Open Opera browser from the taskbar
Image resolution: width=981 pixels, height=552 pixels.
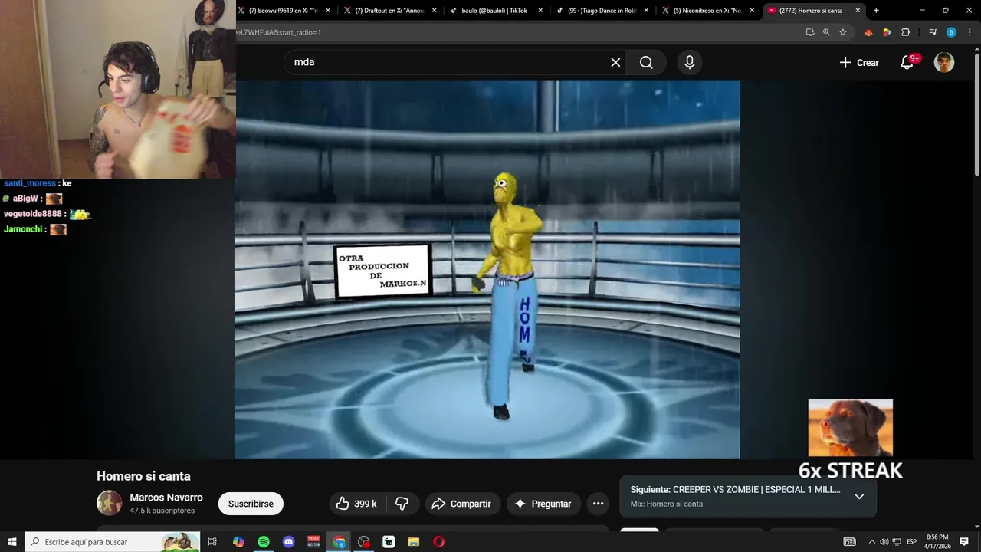(438, 542)
